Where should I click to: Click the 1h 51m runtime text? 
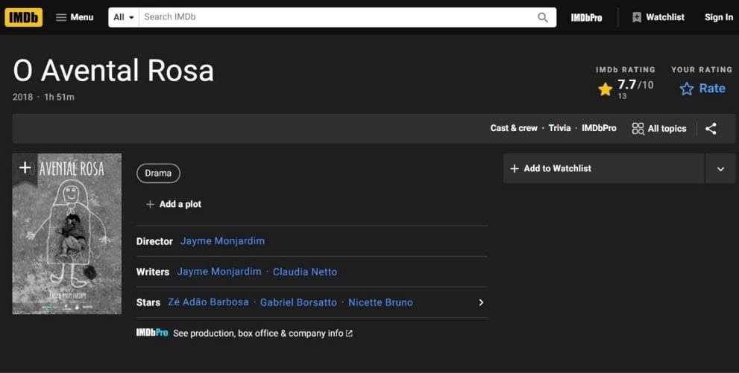[59, 97]
